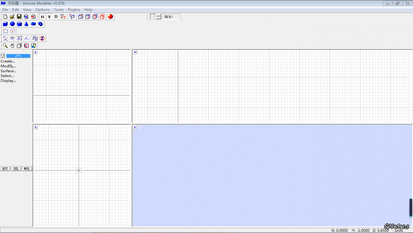Create a box primitive

coord(5,24)
